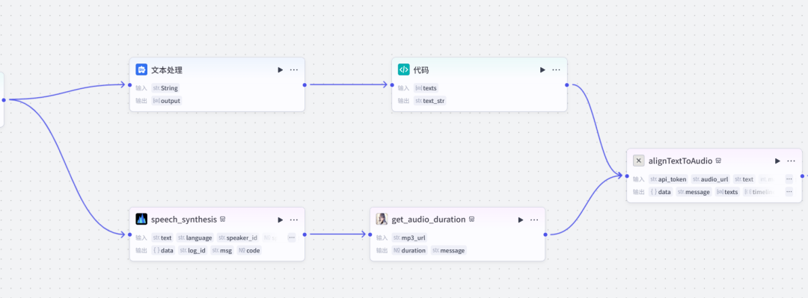Click output port of speech_synthesis node
808x298 pixels.
point(304,235)
